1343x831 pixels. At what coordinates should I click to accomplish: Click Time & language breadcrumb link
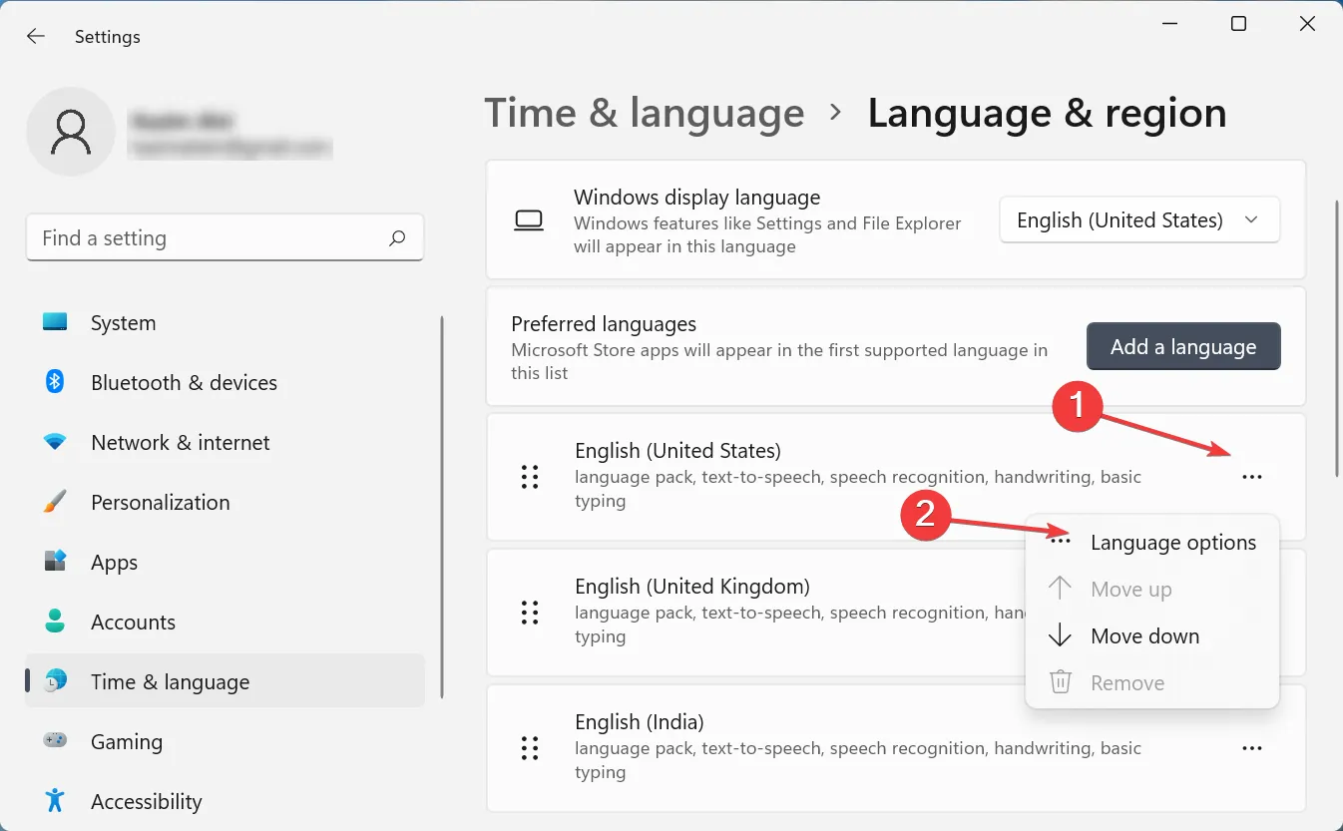click(644, 114)
